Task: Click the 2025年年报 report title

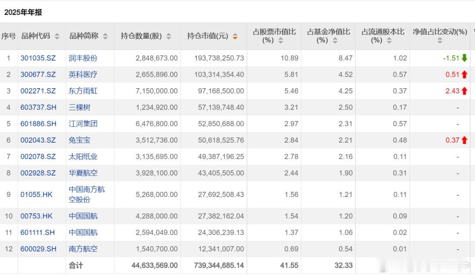Action: (23, 12)
